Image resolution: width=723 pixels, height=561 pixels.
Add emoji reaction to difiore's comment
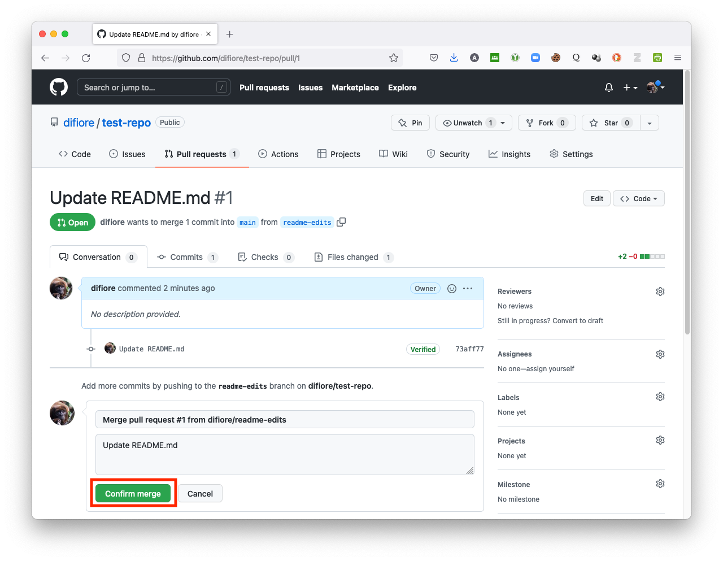(x=452, y=289)
